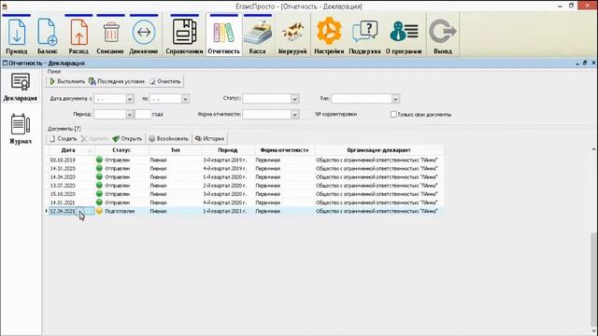The height and width of the screenshot is (336, 598).
Task: Expand the Тип dropdown
Action: coord(395,99)
